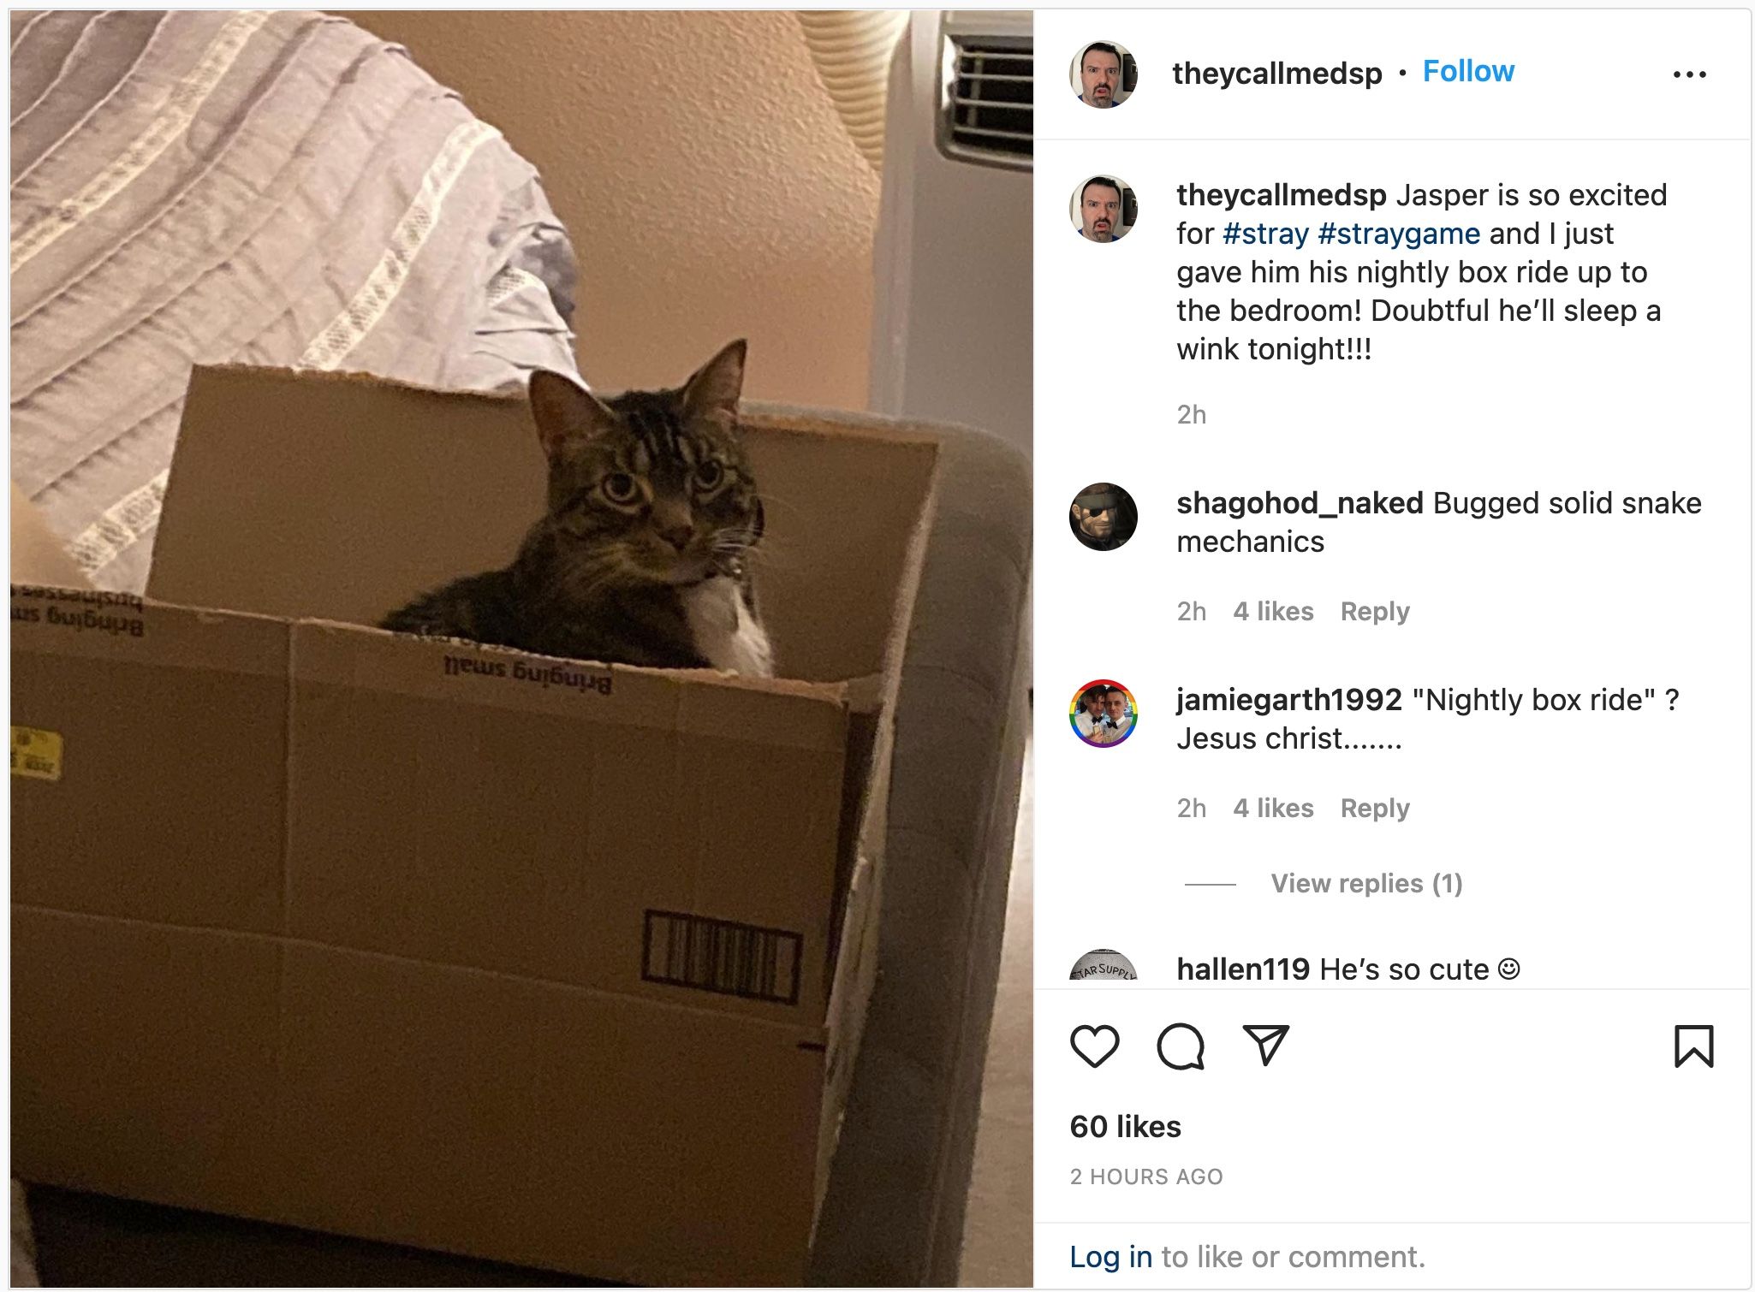Open hallen119's profile username

click(1243, 969)
